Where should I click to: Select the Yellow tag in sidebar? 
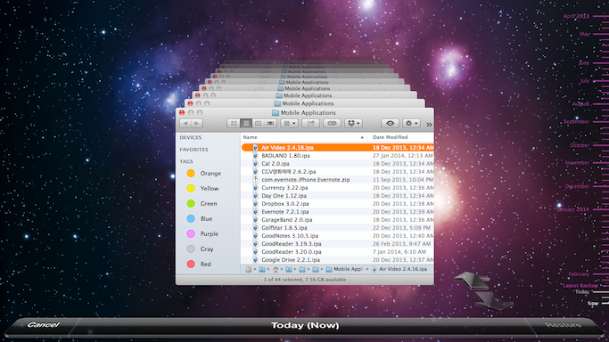click(202, 189)
